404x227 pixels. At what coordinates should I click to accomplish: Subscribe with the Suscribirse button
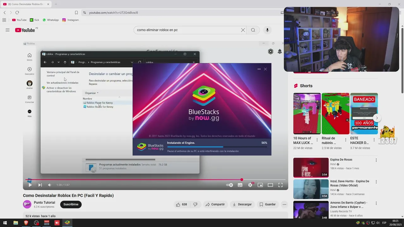(x=71, y=204)
